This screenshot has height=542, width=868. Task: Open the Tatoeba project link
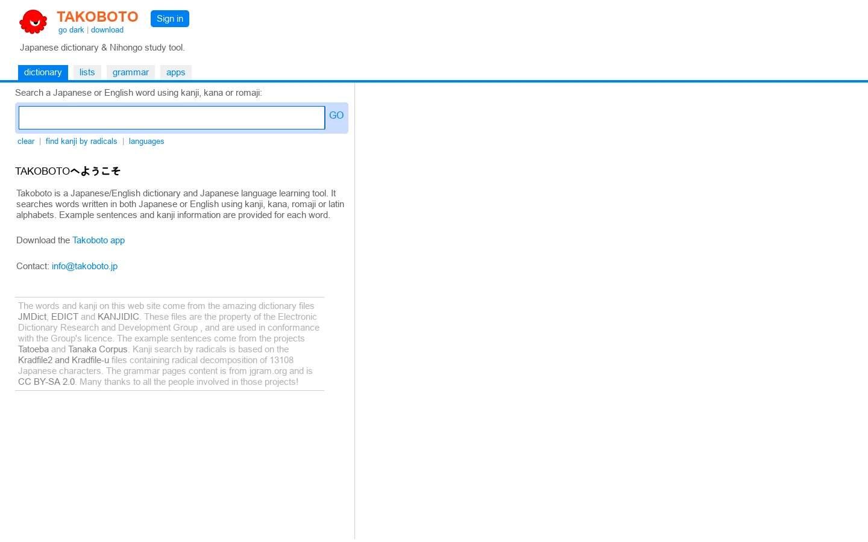click(x=33, y=349)
